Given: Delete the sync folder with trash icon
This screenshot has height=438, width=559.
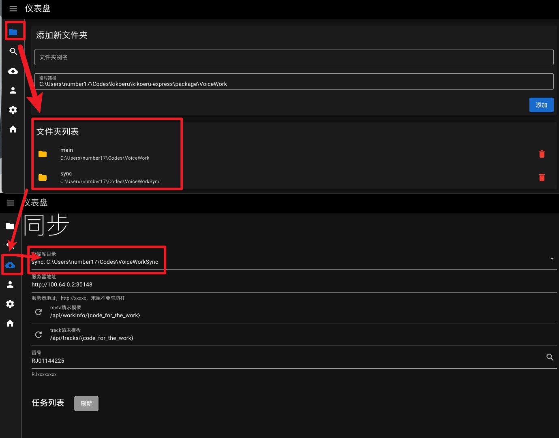Looking at the screenshot, I should 542,177.
